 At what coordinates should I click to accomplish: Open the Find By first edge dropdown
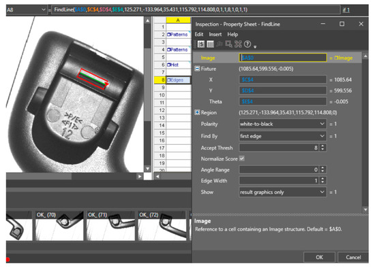(283, 136)
